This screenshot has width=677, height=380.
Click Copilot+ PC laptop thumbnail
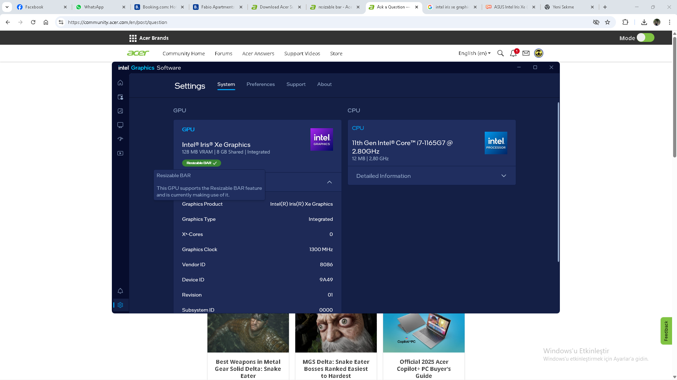[424, 333]
